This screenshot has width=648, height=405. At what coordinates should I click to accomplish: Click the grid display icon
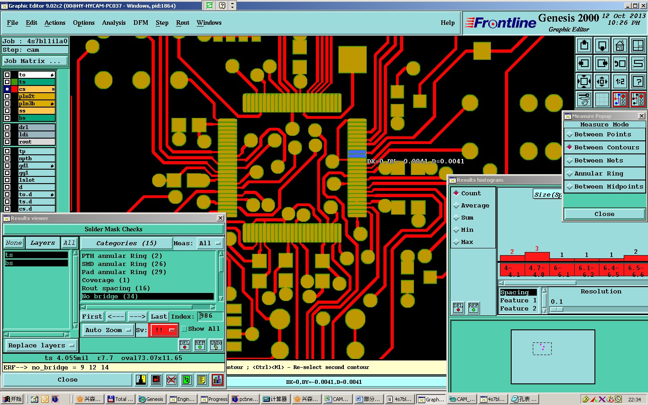coord(602,99)
